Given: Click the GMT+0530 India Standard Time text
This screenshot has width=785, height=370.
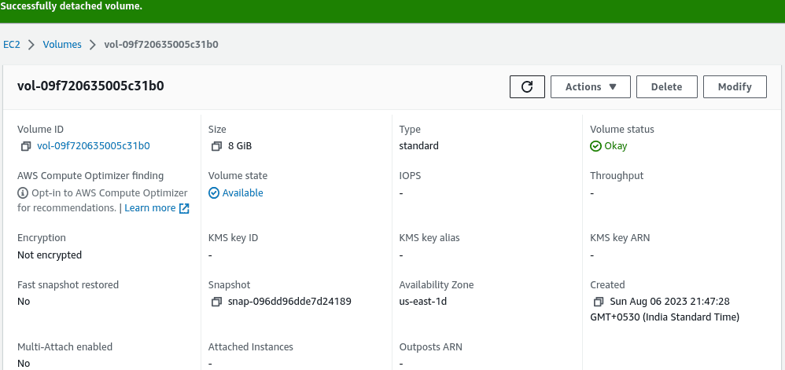Looking at the screenshot, I should point(665,317).
